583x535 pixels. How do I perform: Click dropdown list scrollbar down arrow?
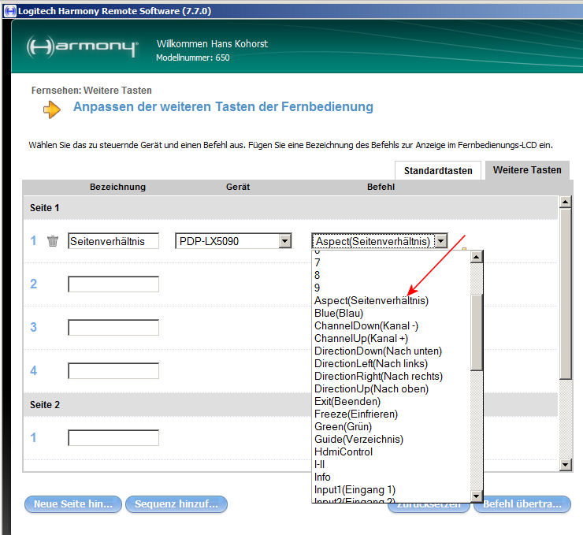tap(476, 495)
